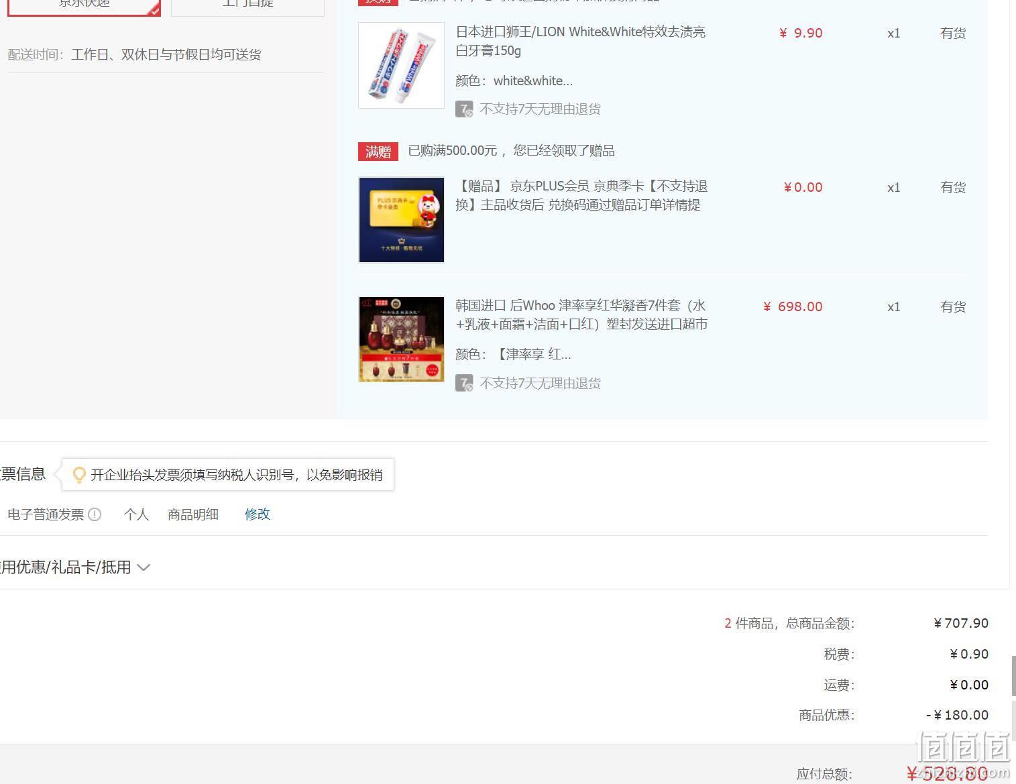Click the ¥9.90 toothpaste price
Viewport: 1016px width, 784px height.
[x=801, y=33]
